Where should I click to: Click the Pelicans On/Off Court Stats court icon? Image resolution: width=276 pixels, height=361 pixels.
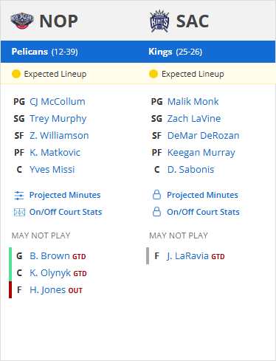pyautogui.click(x=19, y=212)
